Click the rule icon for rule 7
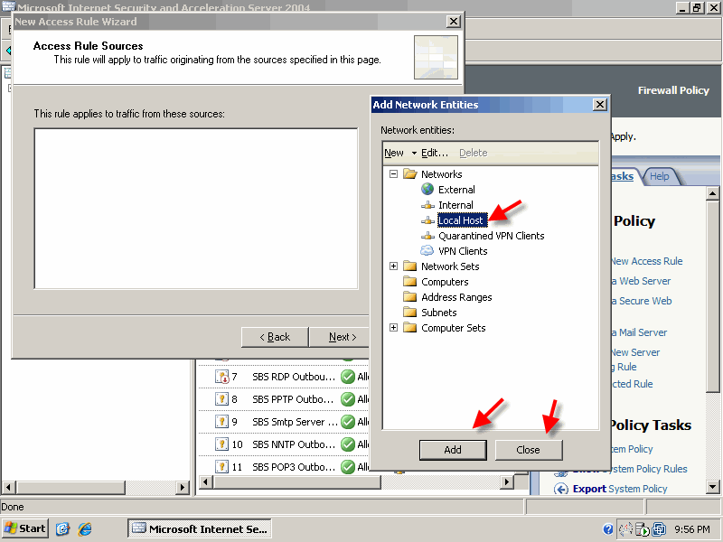This screenshot has width=723, height=542. coord(221,377)
